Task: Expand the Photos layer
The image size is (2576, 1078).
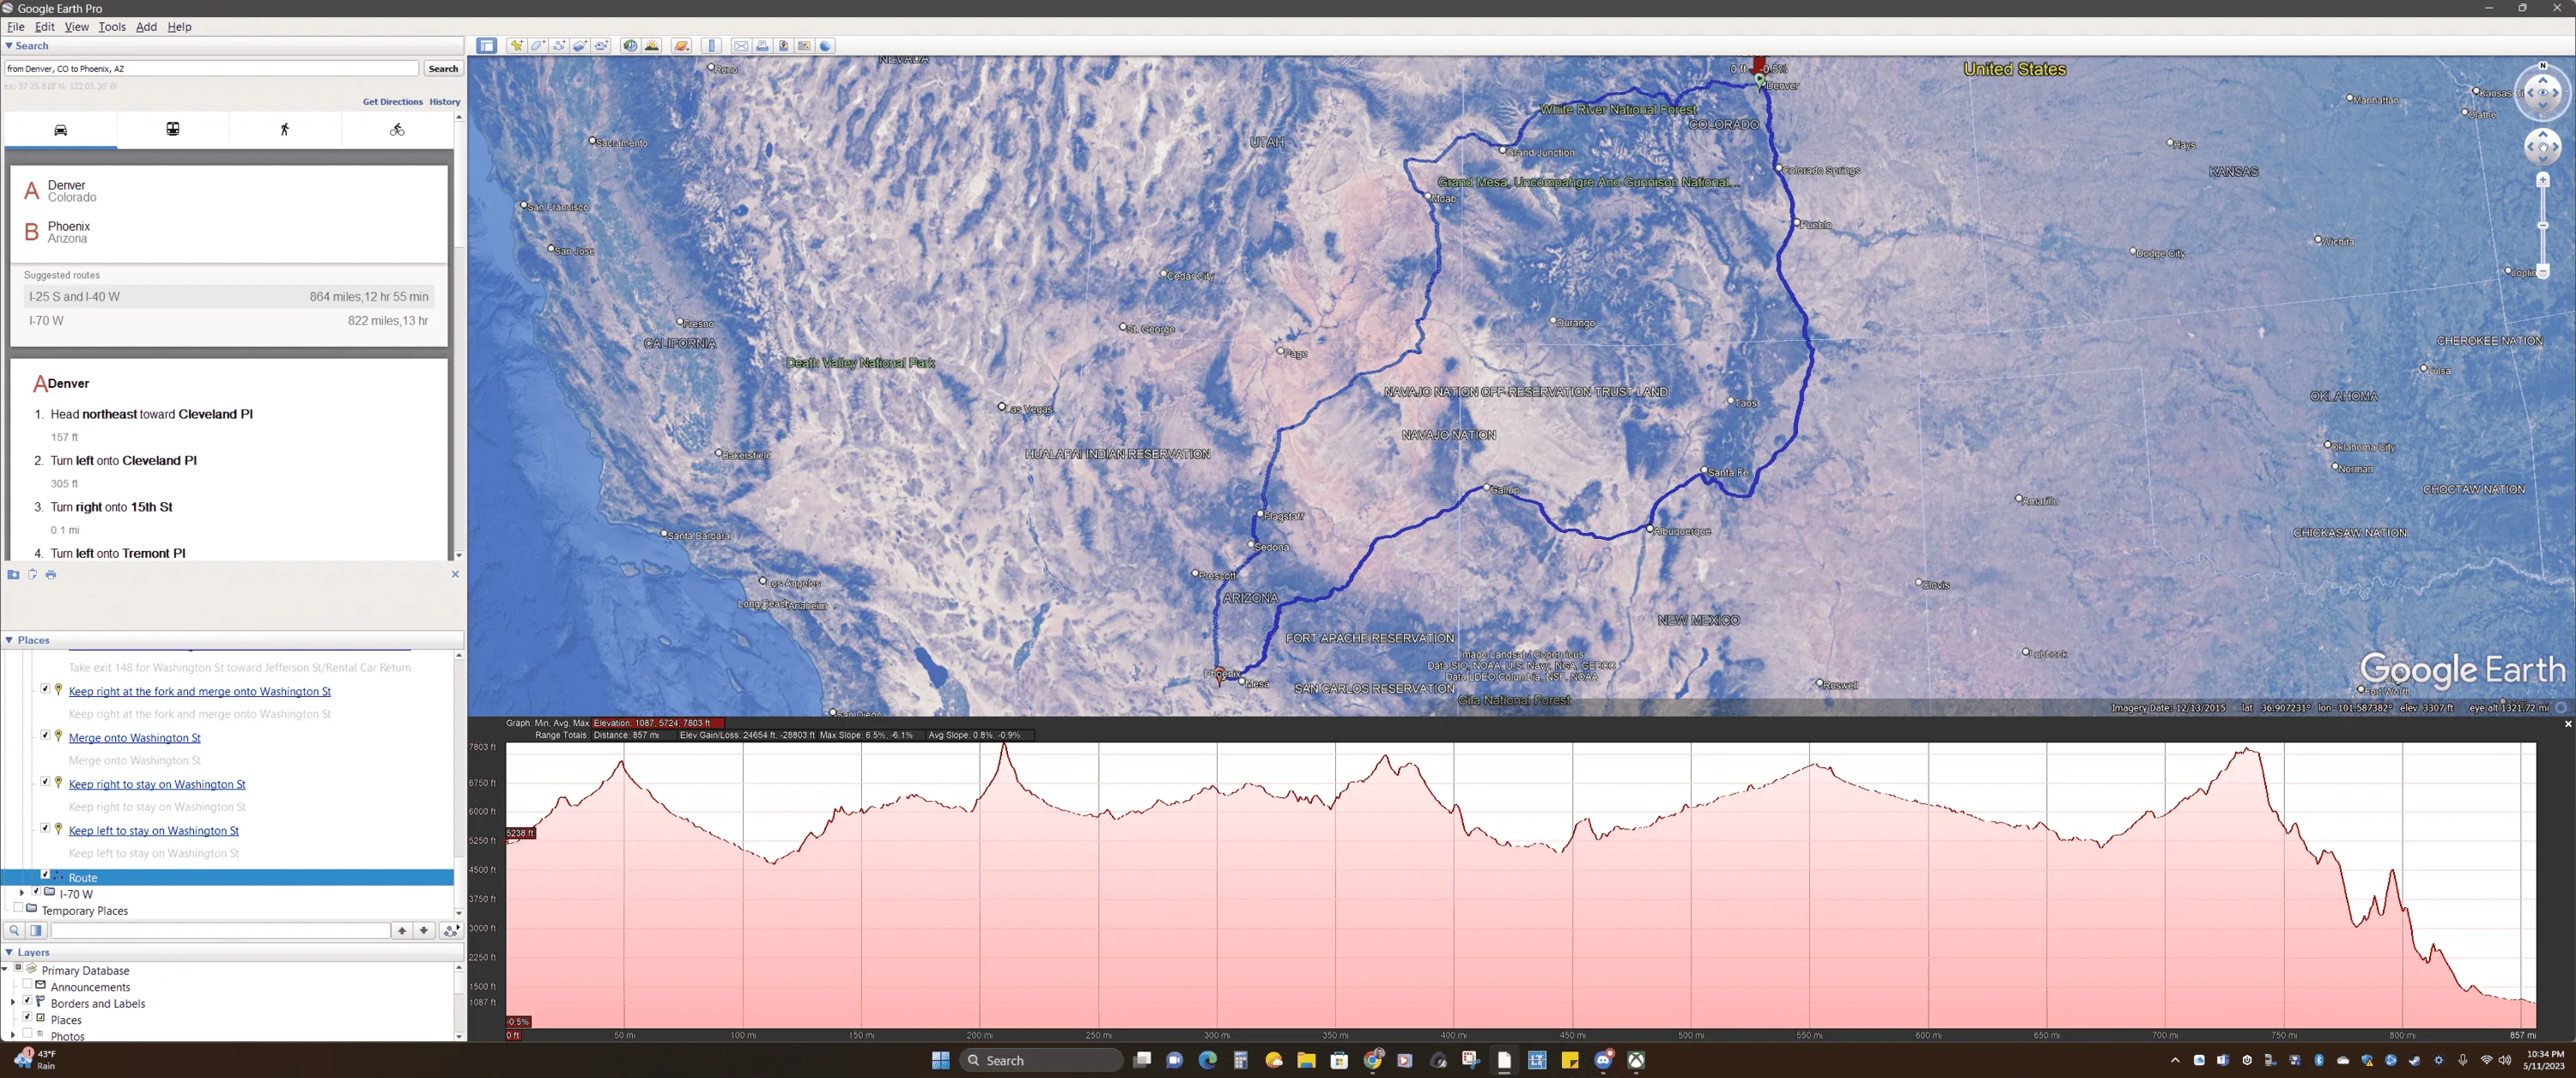Action: [13, 1035]
